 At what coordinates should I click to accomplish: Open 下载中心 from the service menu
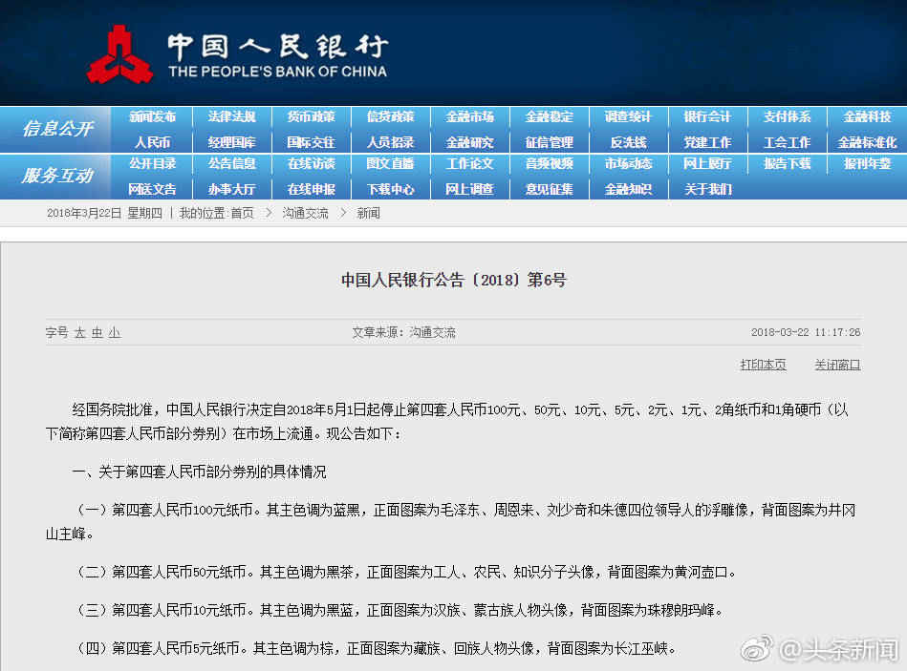click(390, 189)
